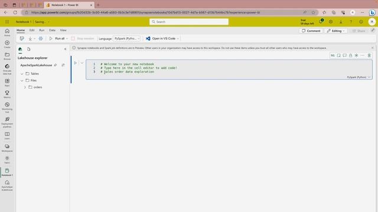Open Settings gear in the header
The image size is (378, 212).
331,22
